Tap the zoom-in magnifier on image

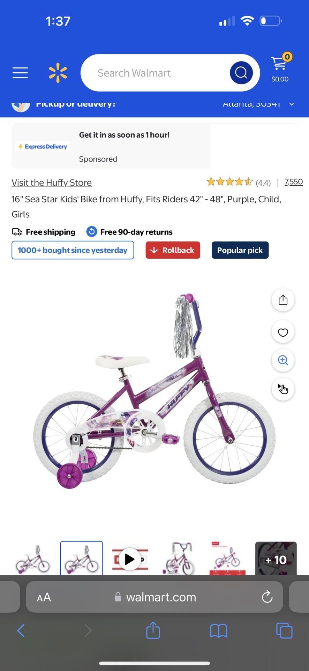(283, 360)
